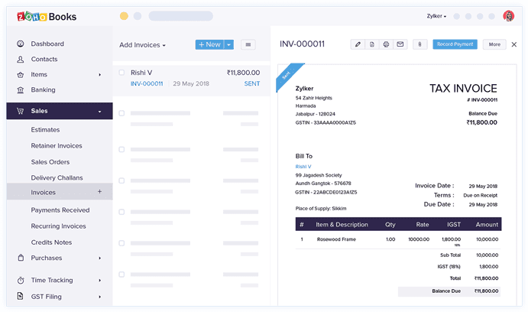The width and height of the screenshot is (528, 312).
Task: Tick the checkbox right below Rishi V
Action: pyautogui.click(x=121, y=113)
